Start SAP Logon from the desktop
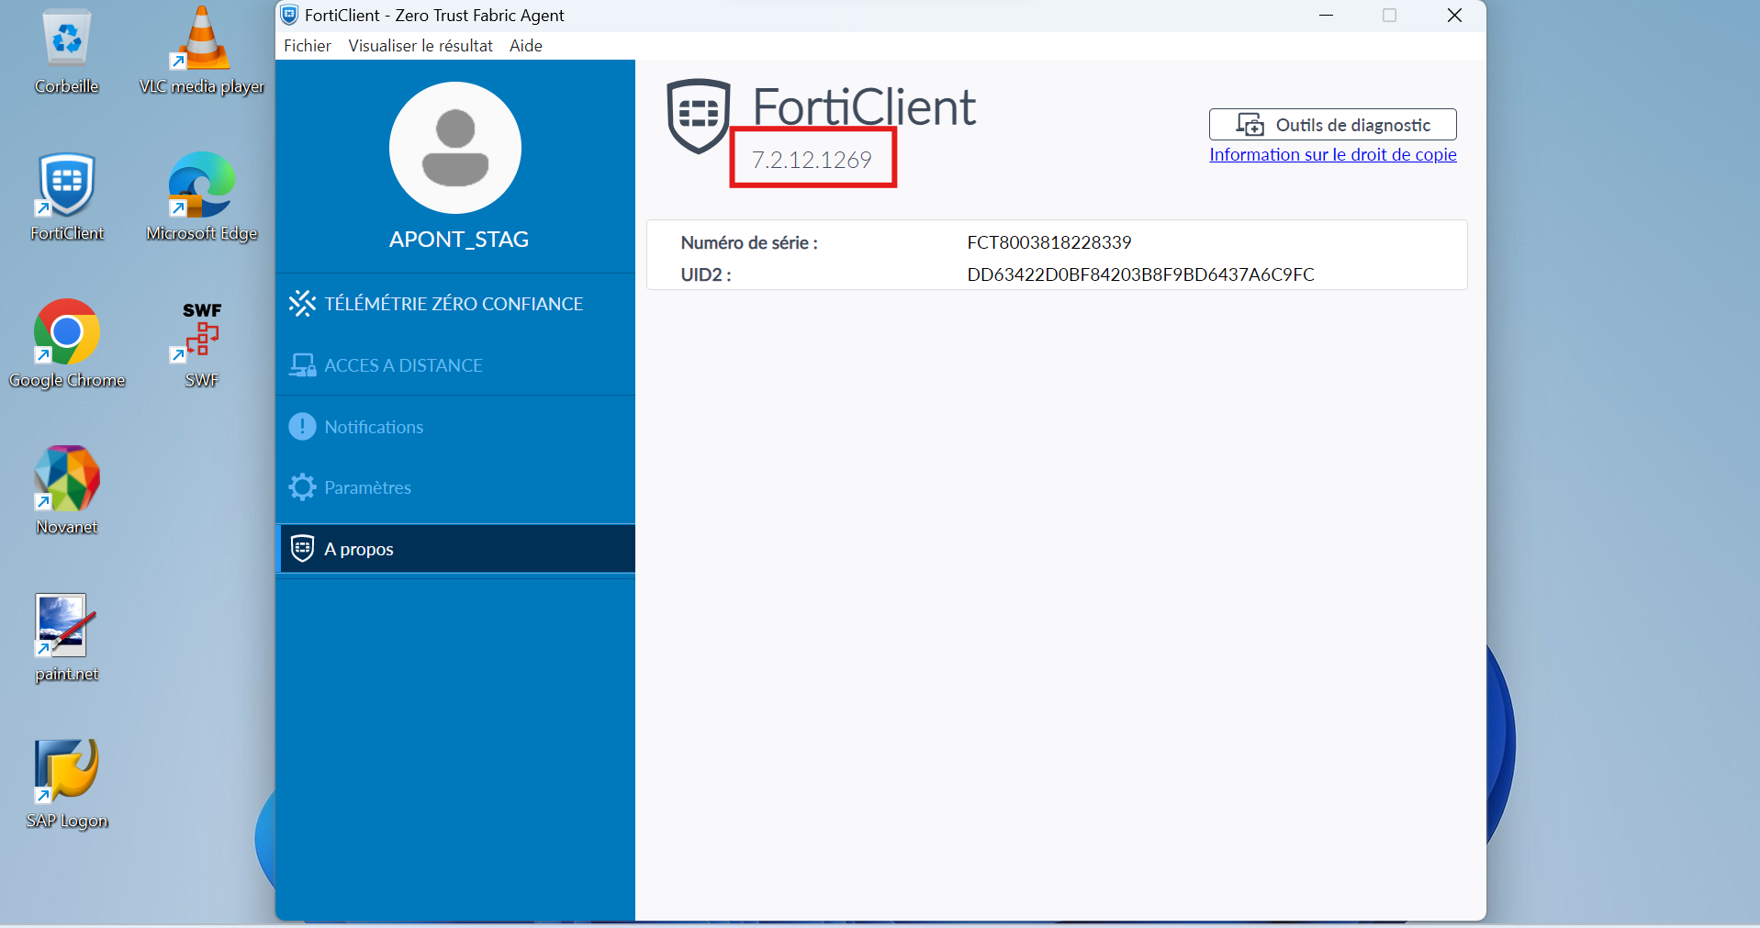Viewport: 1760px width, 928px height. tap(66, 771)
